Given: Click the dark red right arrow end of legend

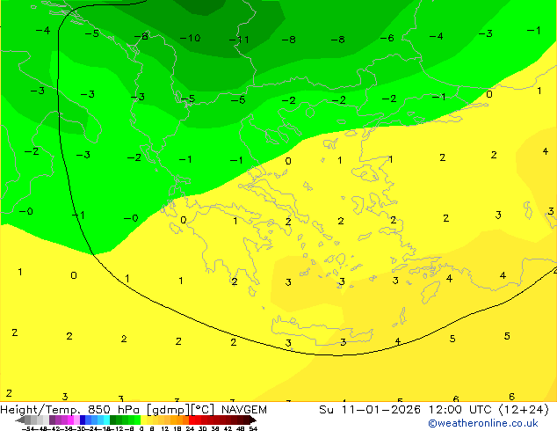Looking at the screenshot, I should pyautogui.click(x=253, y=420).
